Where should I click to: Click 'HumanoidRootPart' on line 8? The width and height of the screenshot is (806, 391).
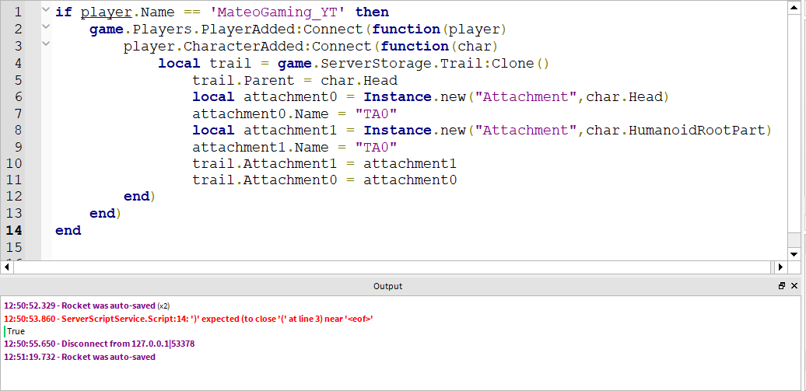click(x=697, y=131)
